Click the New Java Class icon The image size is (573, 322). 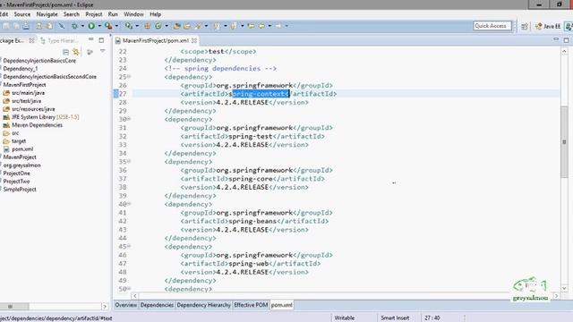pos(158,26)
